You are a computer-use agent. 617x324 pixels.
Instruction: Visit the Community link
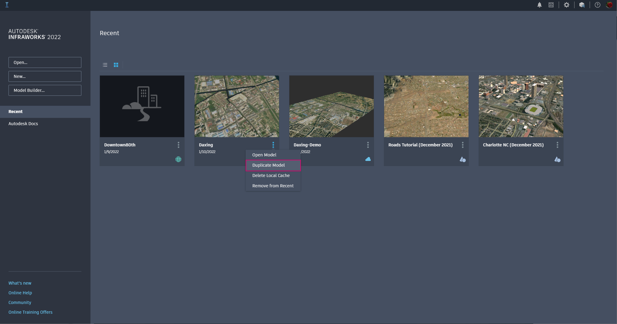coord(20,302)
